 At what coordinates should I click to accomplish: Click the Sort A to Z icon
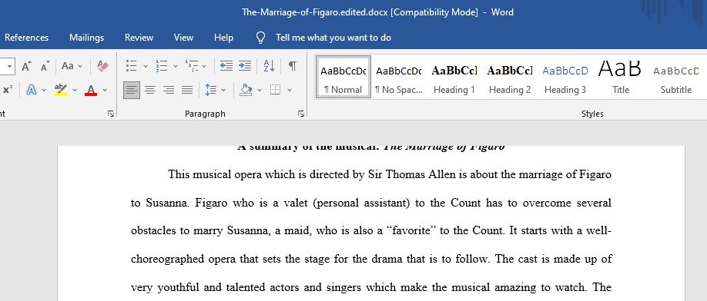pyautogui.click(x=270, y=66)
